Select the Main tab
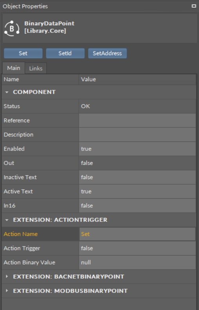 coord(14,68)
